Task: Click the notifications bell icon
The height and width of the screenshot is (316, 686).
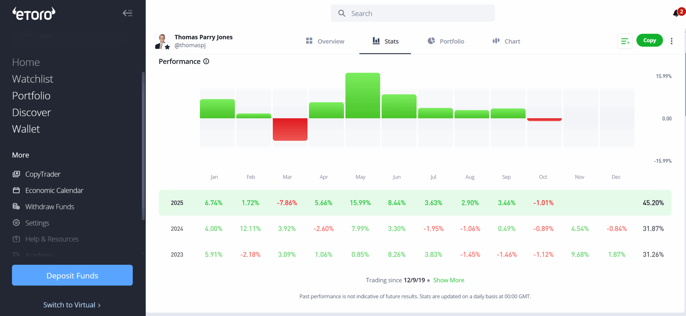Action: coord(676,13)
